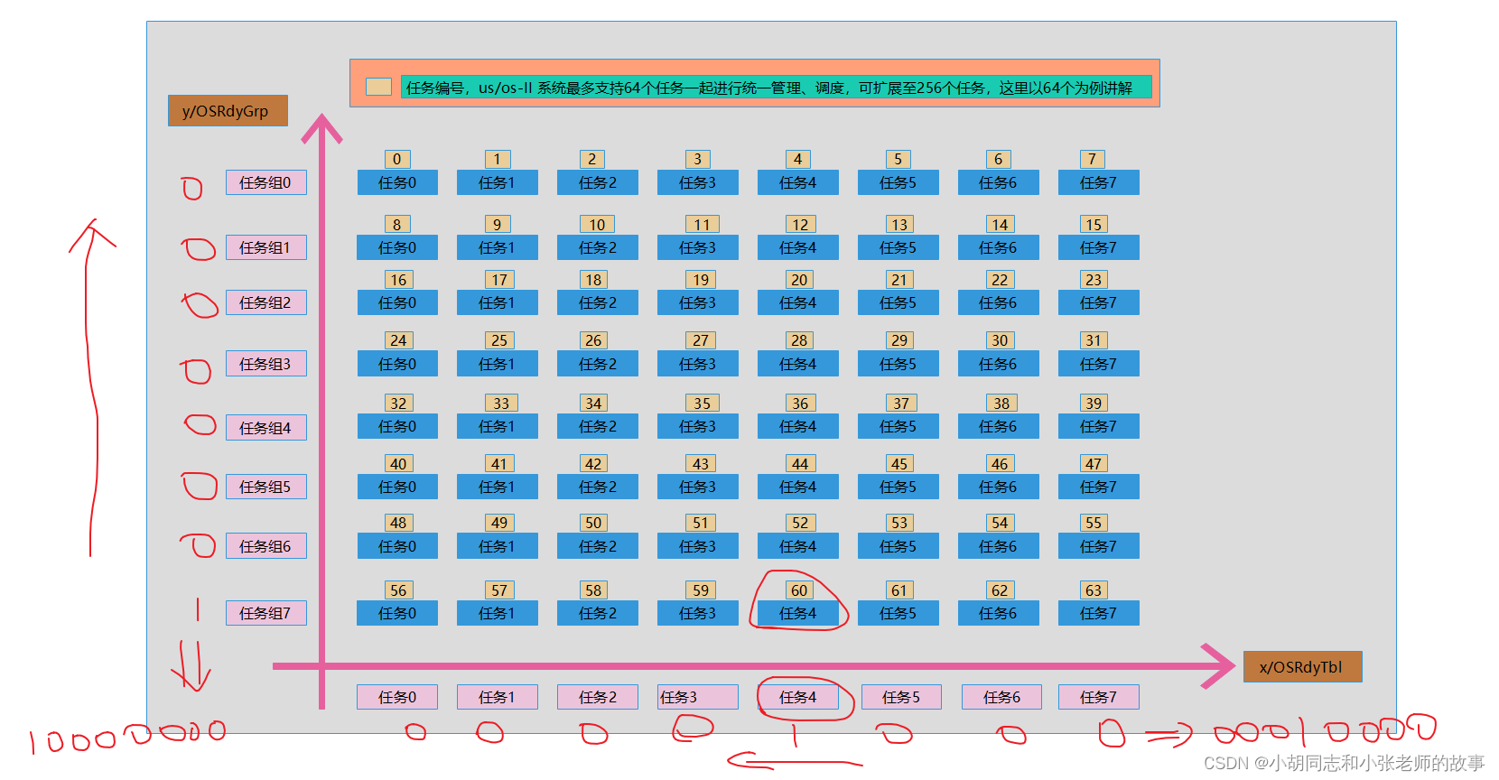Viewport: 1499px width, 780px height.
Task: Click the pink 任务3 box below the x axis
Action: [698, 697]
